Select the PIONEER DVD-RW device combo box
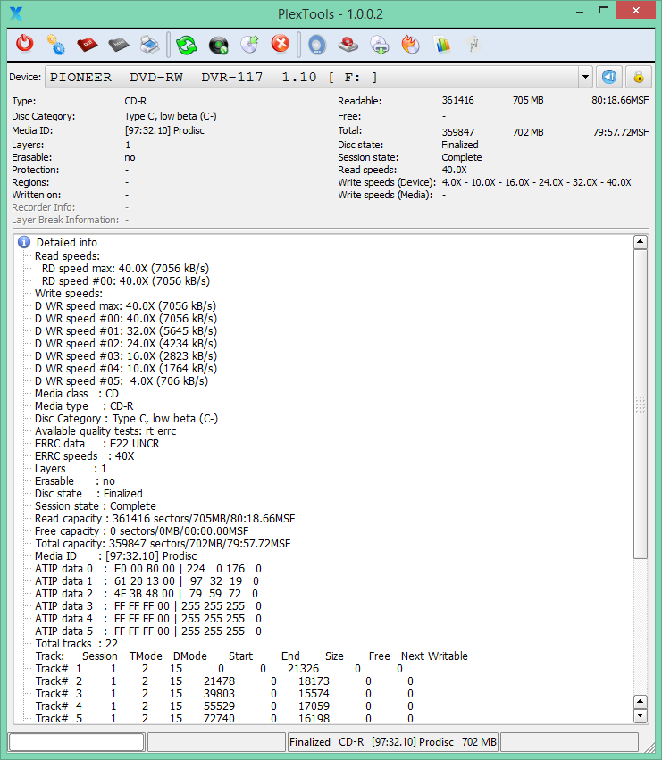This screenshot has width=662, height=760. click(319, 77)
